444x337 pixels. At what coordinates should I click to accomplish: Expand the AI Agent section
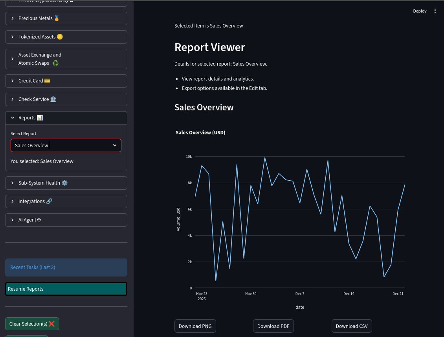pyautogui.click(x=66, y=220)
